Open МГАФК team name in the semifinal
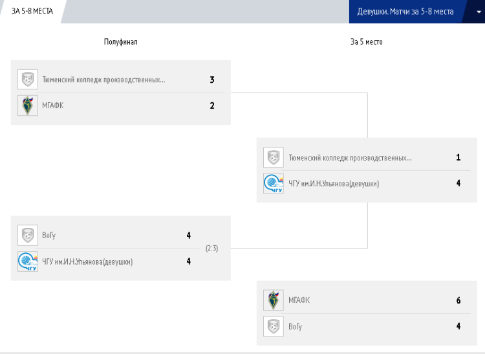This screenshot has width=485, height=354. [53, 105]
